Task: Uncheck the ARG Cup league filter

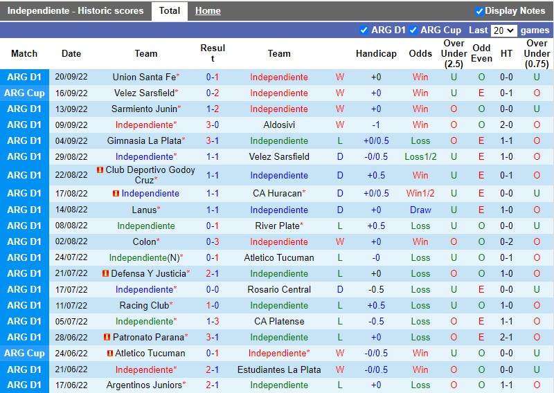Action: [x=413, y=30]
